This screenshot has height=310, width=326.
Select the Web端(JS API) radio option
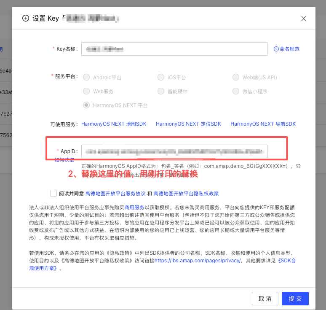click(235, 78)
